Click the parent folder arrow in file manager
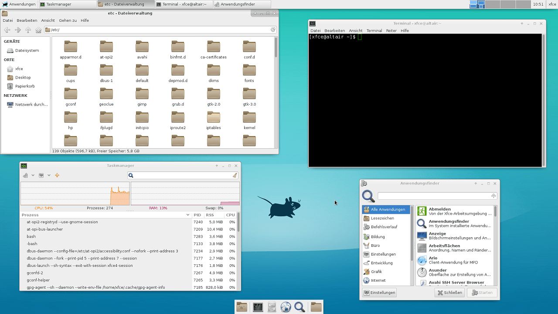The width and height of the screenshot is (558, 314). coord(28,30)
